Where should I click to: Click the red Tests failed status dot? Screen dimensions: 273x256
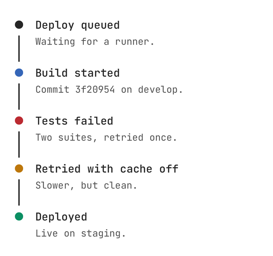click(19, 120)
